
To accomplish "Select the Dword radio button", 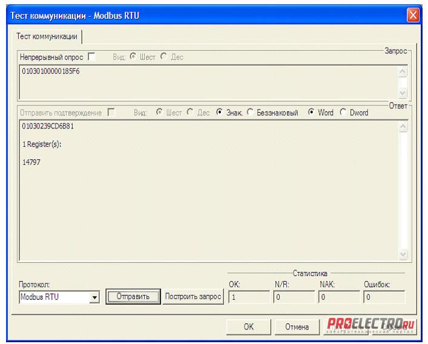I will click(x=343, y=112).
